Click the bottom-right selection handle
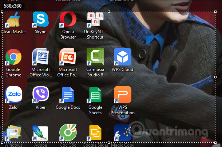Viewport: 222px width, 147px height. 215,143
